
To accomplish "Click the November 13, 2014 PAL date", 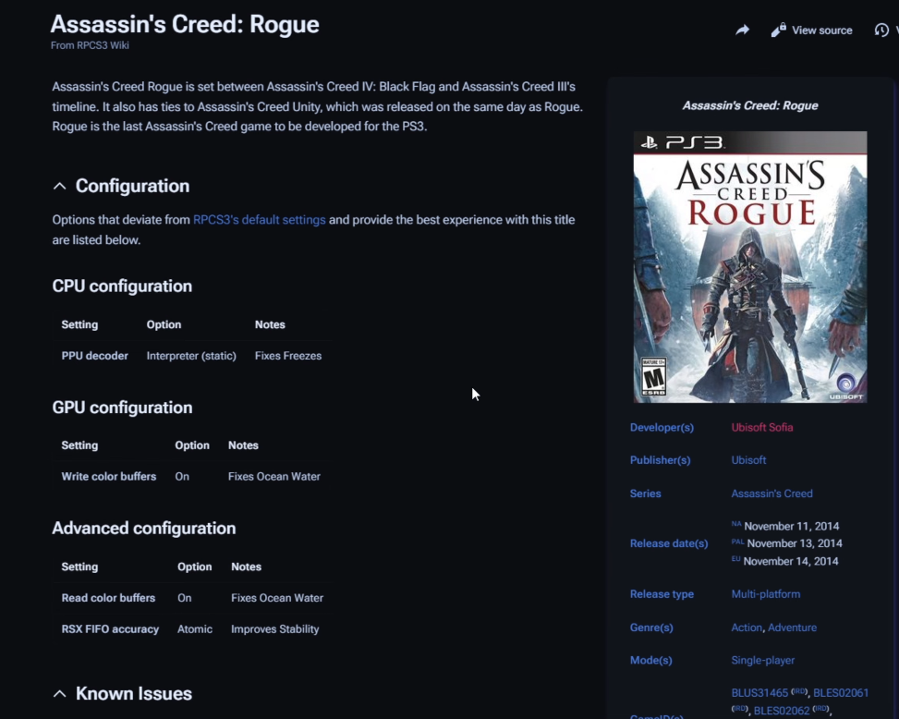I will click(795, 543).
